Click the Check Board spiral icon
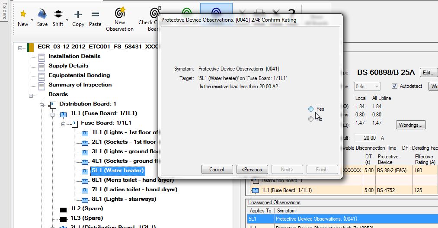Image resolution: width=438 pixels, height=228 pixels. tap(154, 13)
